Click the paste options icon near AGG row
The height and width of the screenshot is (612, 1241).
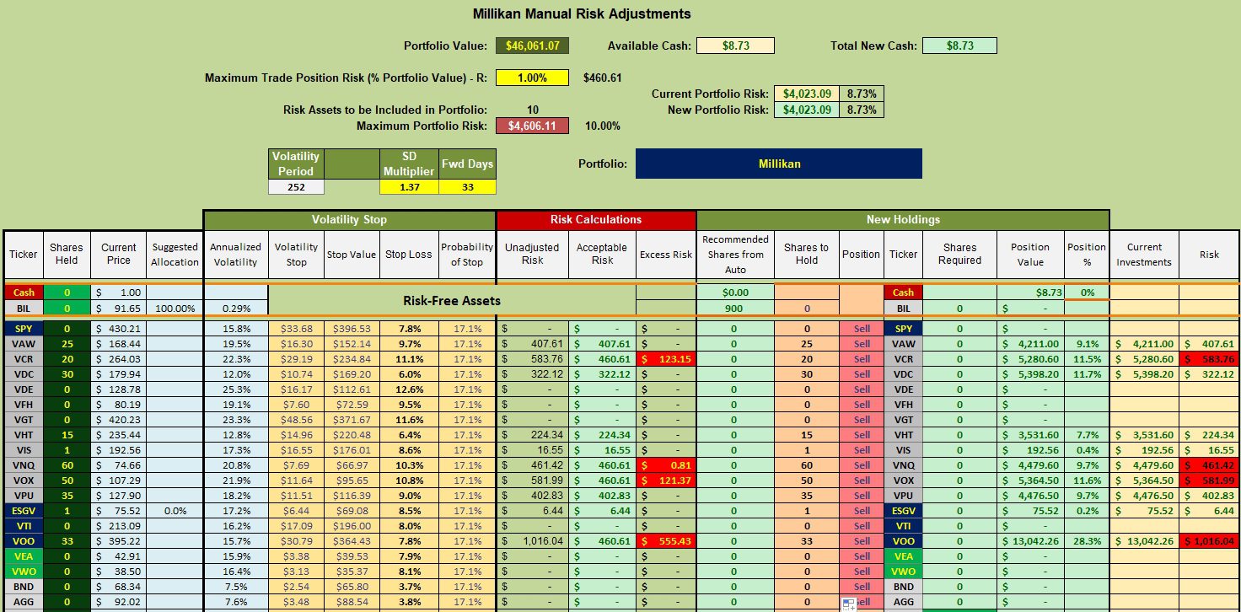tap(848, 604)
